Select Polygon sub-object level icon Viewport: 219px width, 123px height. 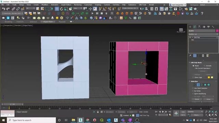click(205, 85)
